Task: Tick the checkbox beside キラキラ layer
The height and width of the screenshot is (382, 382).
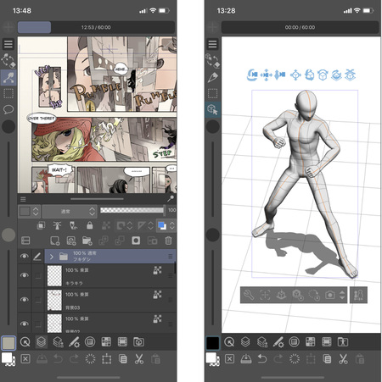Action: [38, 276]
